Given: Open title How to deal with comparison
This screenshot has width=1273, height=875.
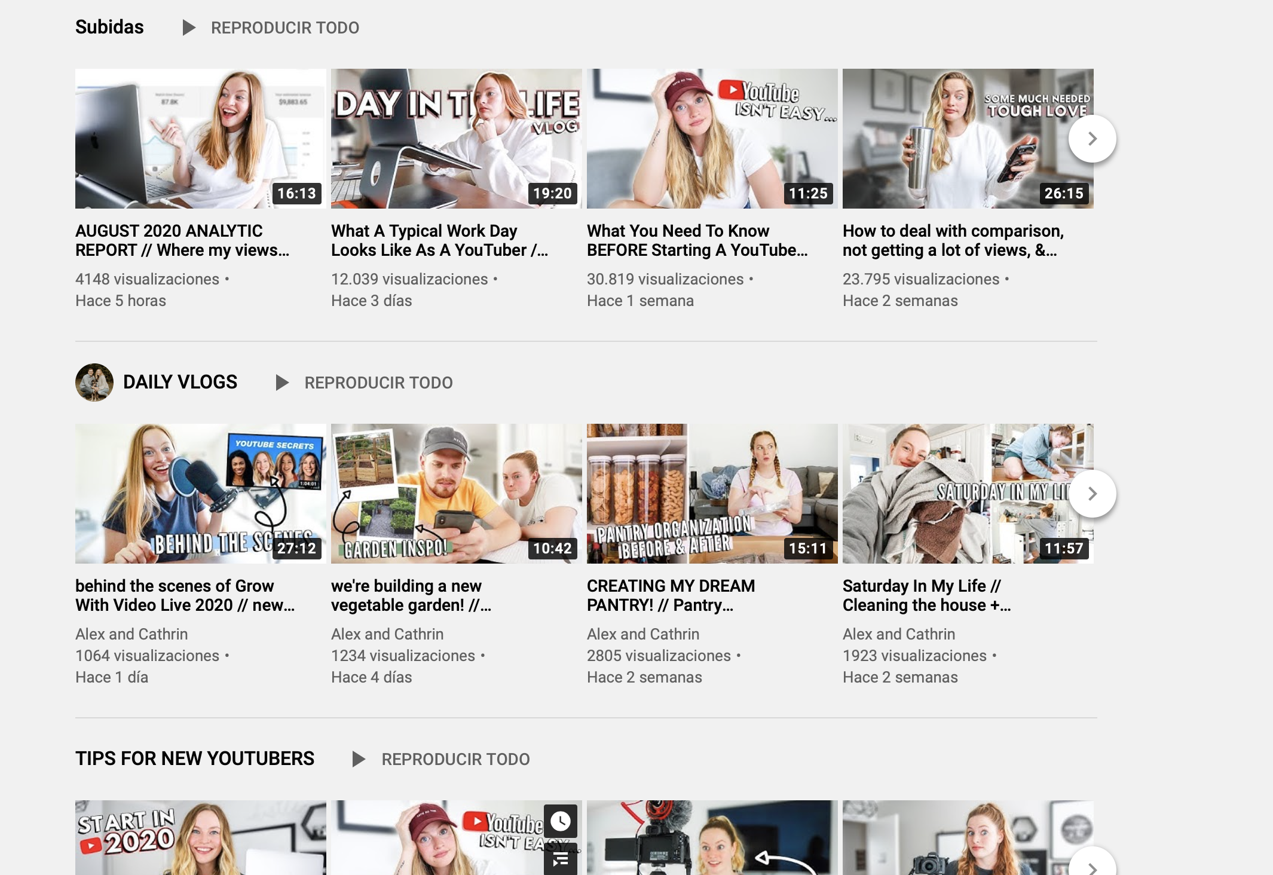Looking at the screenshot, I should 953,240.
